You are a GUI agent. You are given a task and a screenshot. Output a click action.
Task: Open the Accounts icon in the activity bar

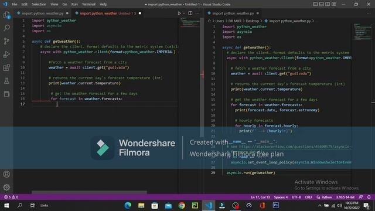coord(6,174)
